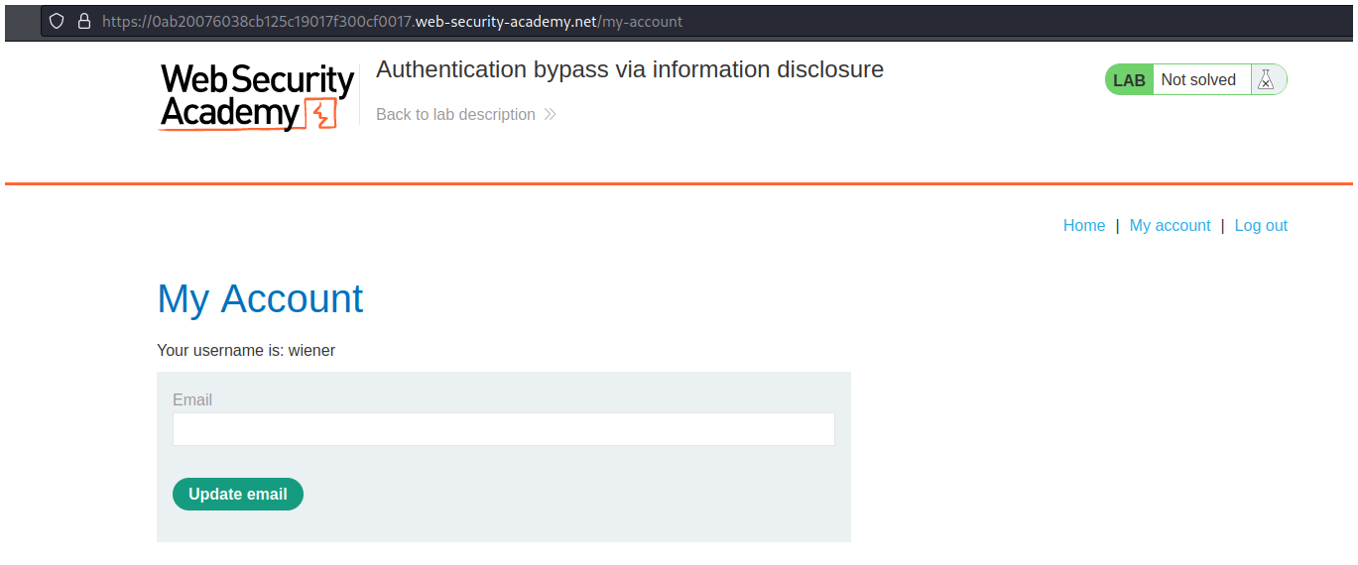
Task: Open site info via padlock icon
Action: point(83,21)
